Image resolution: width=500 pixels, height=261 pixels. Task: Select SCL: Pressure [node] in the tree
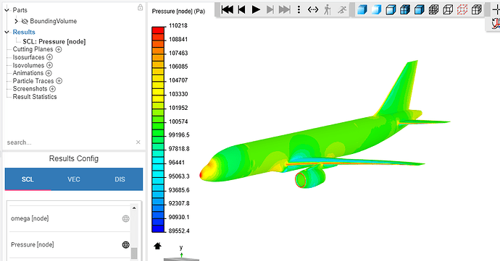click(x=54, y=42)
